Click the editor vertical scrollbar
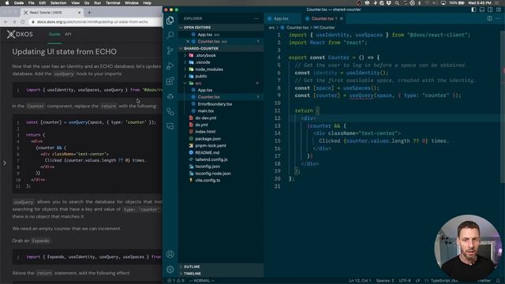Image resolution: width=505 pixels, height=284 pixels. click(x=503, y=106)
